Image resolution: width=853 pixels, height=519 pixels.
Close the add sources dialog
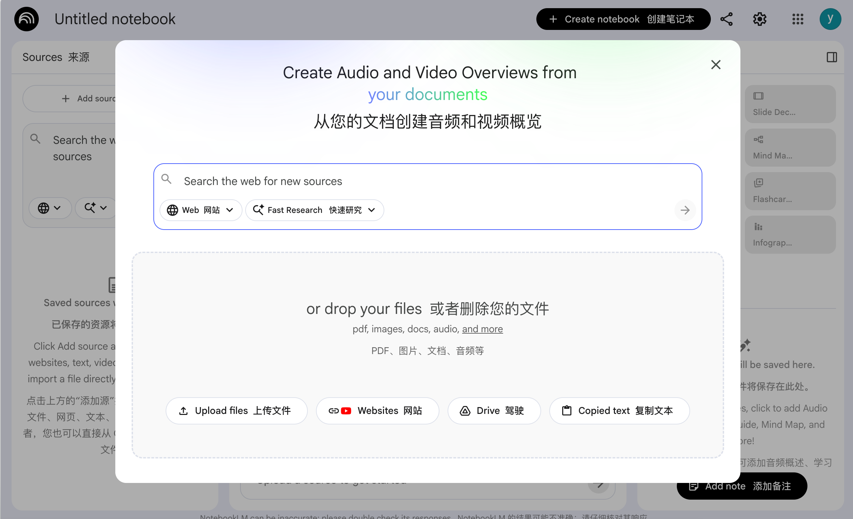716,65
